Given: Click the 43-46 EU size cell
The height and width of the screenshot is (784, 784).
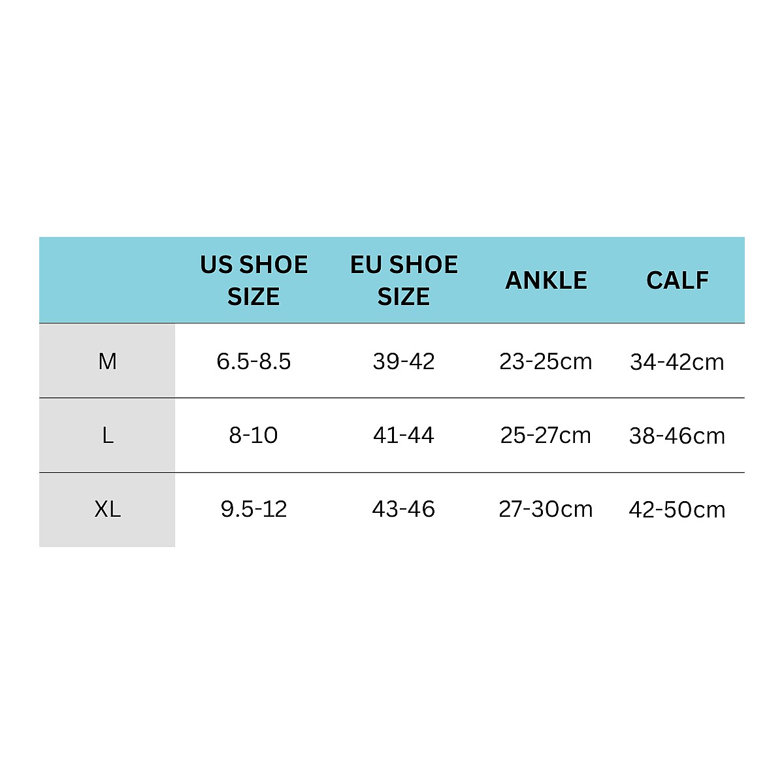Looking at the screenshot, I should coord(404,509).
